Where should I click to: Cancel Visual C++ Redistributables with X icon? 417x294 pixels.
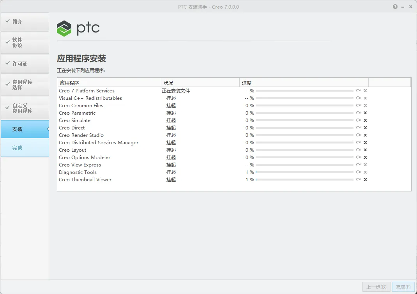click(x=366, y=98)
